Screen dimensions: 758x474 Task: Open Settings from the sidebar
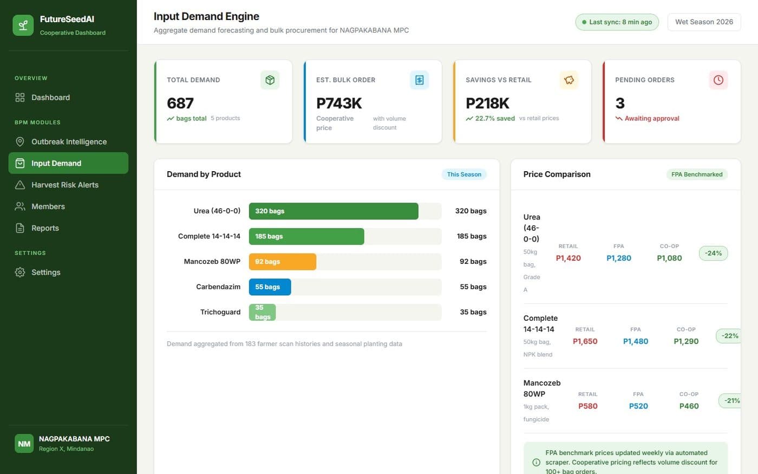click(68, 272)
